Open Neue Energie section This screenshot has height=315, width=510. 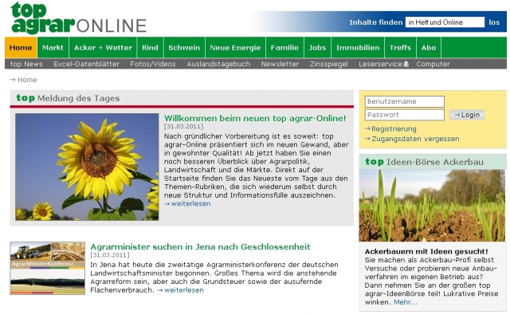click(235, 48)
